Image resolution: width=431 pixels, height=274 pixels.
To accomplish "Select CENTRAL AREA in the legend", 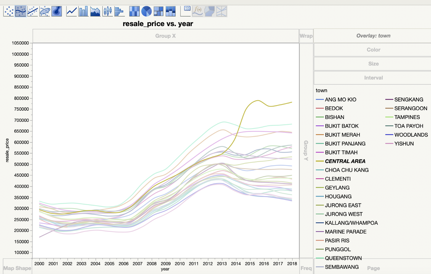I will tap(345, 161).
